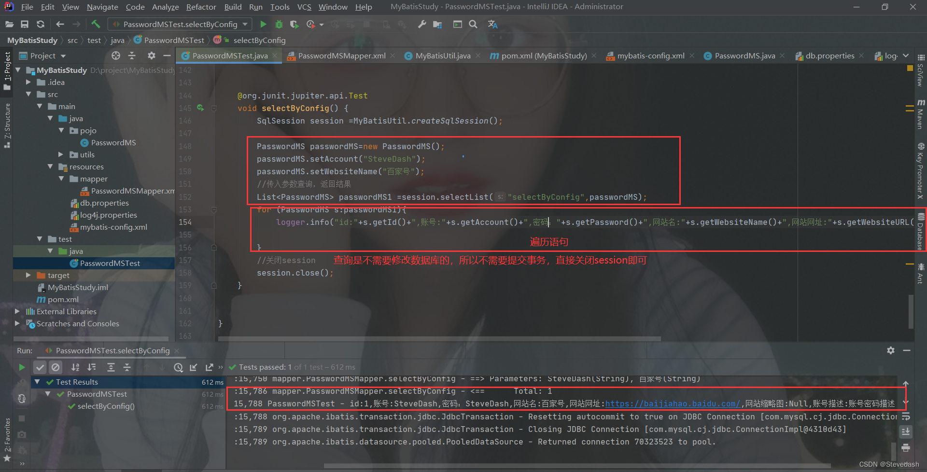Switch to PasswordMSMapper.xml tab
This screenshot has width=927, height=472.
click(x=341, y=56)
